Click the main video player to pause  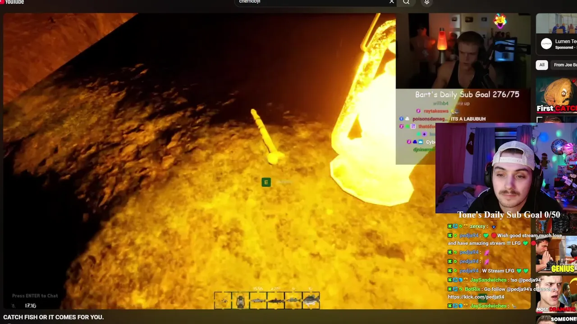click(267, 161)
